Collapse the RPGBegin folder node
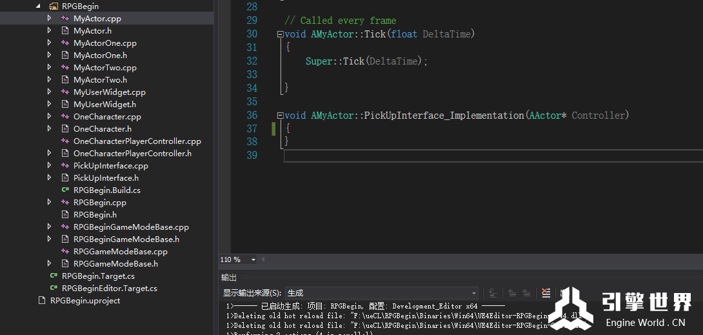This screenshot has height=335, width=703. (38, 6)
